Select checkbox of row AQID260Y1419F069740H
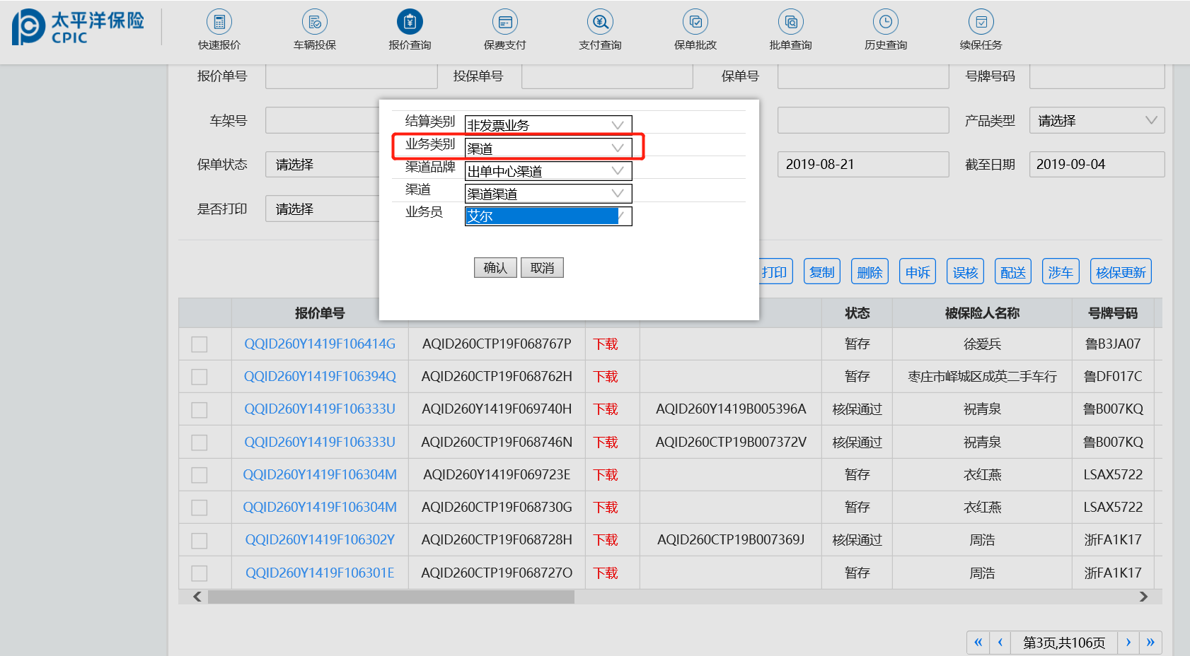1190x656 pixels. [x=200, y=410]
